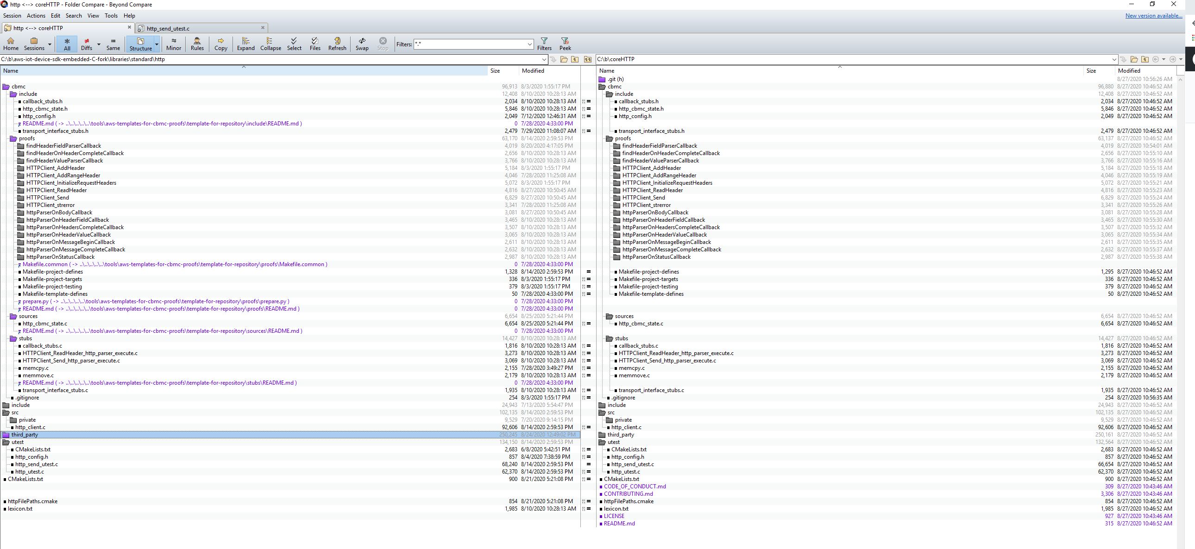Collapse the left proofs folder
This screenshot has height=549, width=1195.
coord(13,138)
